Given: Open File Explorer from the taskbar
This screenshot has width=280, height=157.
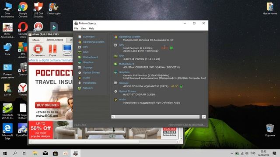Looking at the screenshot, I should (x=35, y=153).
